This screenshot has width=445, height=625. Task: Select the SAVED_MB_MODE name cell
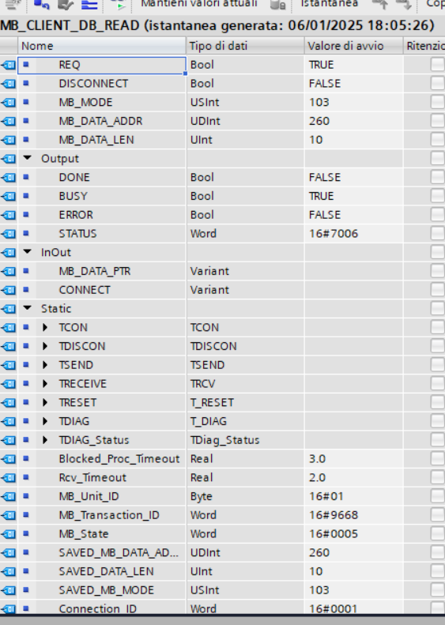click(102, 590)
